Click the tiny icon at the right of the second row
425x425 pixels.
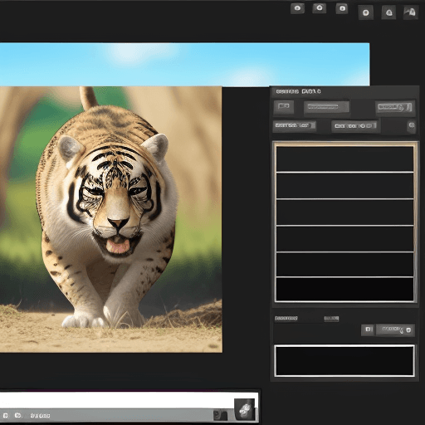point(412,125)
